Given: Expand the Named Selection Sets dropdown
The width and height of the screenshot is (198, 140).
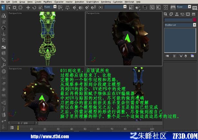Looking at the screenshot, I should pos(125,7).
